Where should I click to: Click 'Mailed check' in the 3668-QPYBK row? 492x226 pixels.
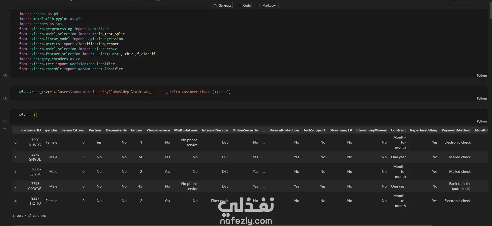[460, 172]
